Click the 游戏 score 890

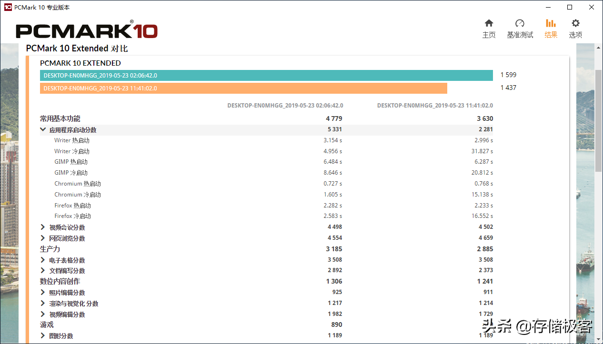click(x=337, y=324)
